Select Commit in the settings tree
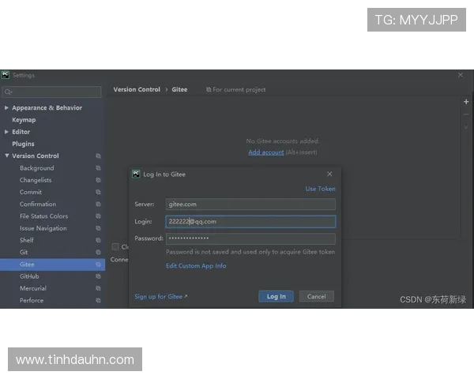This screenshot has height=379, width=474. click(x=31, y=192)
